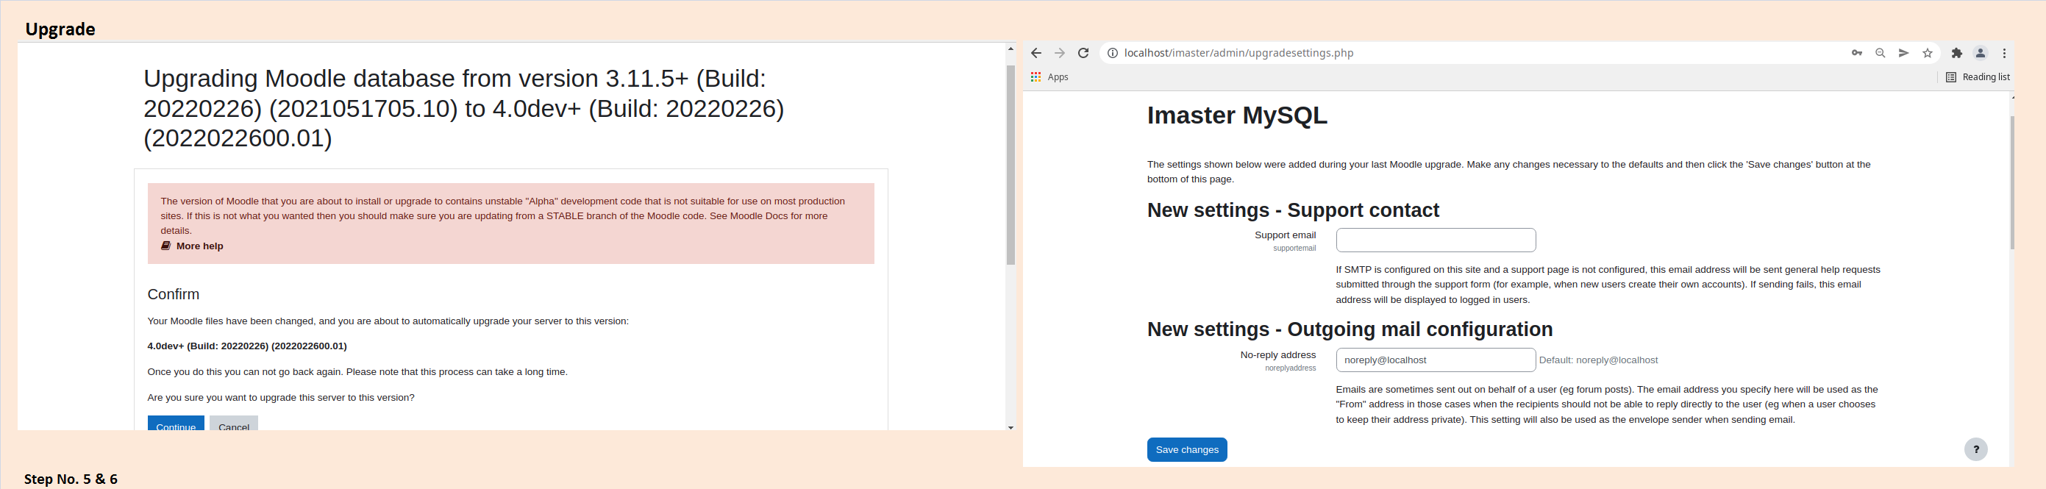The width and height of the screenshot is (2046, 489).
Task: Reload the upgradesettings page
Action: (x=1083, y=53)
